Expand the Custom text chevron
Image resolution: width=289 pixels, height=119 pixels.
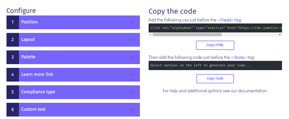coord(132,110)
